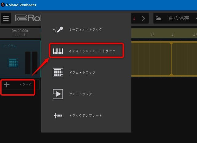Image resolution: width=197 pixels, height=143 pixels.
Task: Select the track template icon
Action: [x=58, y=116]
